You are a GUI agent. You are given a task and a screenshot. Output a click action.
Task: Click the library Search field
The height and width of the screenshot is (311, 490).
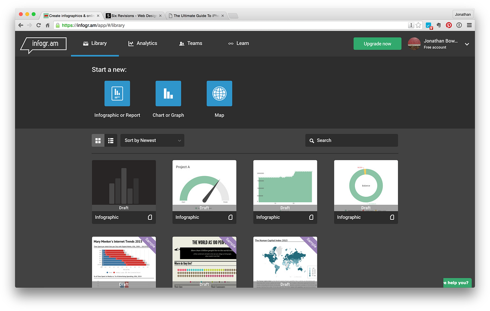tap(351, 140)
